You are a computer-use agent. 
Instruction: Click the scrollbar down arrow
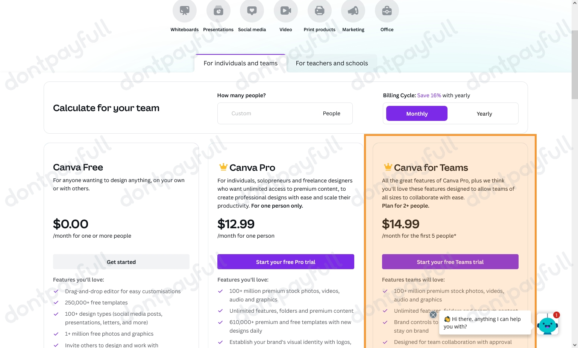(575, 345)
